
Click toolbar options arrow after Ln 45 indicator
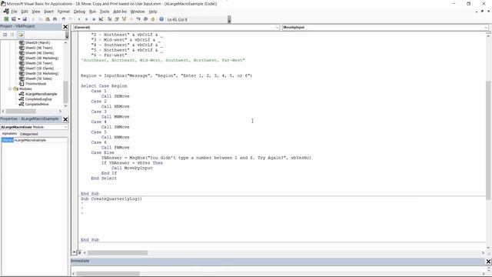(229, 19)
